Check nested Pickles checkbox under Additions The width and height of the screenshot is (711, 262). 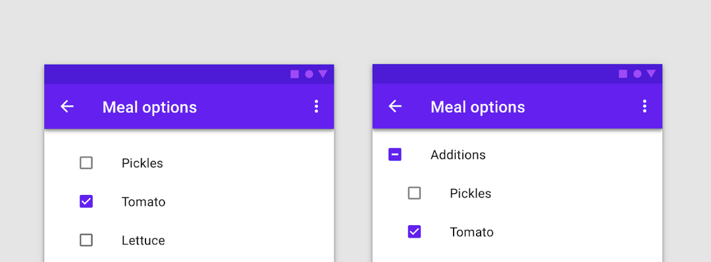tap(415, 193)
